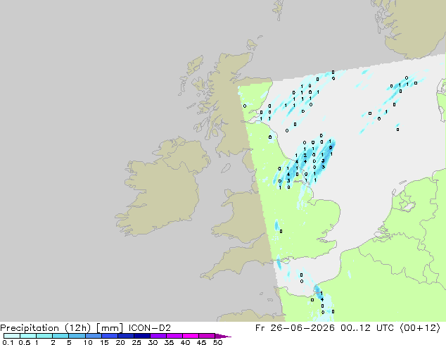Pick the 15–20 mm legend color swatch
This screenshot has width=446, height=345.
(109, 336)
